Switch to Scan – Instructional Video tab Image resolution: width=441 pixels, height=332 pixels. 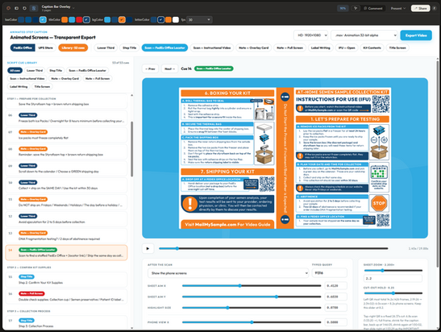point(212,48)
